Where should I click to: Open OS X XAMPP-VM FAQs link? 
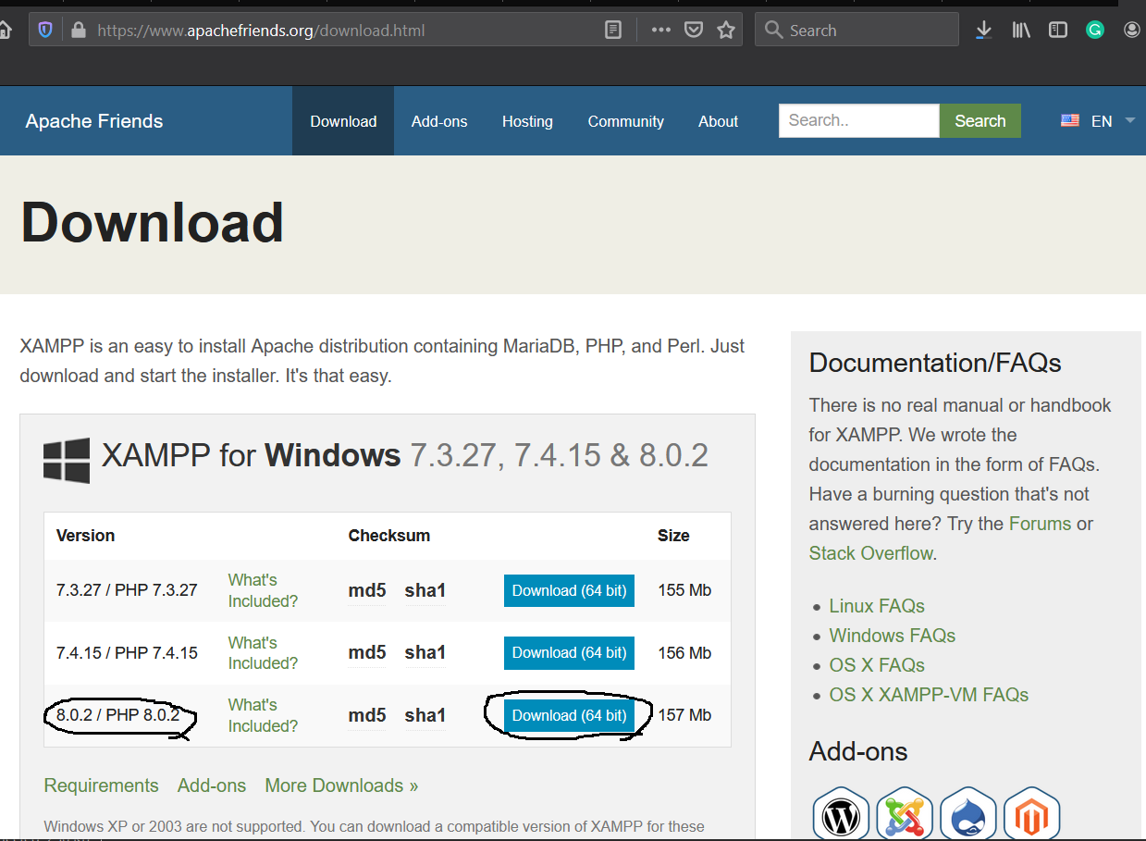click(929, 695)
